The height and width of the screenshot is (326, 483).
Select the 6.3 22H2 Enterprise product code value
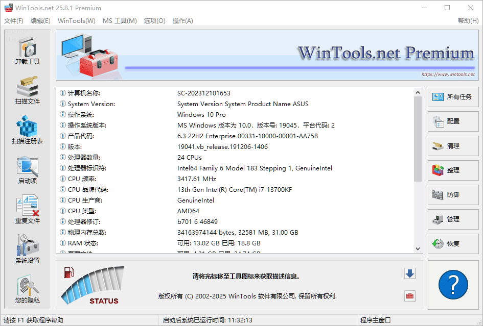click(247, 136)
